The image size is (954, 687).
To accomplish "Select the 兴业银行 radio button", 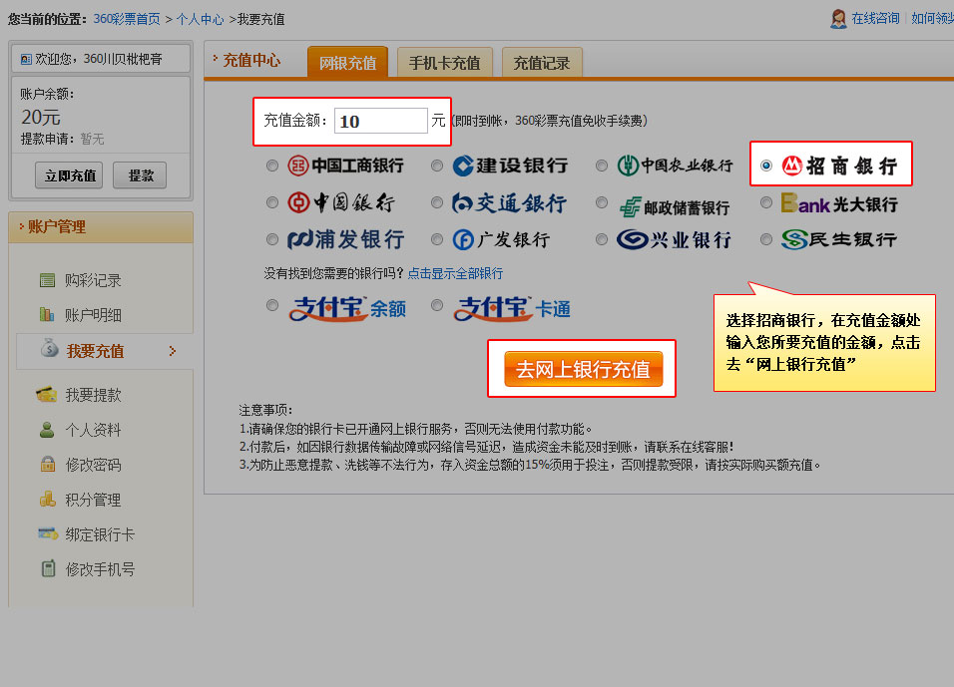I will click(602, 239).
